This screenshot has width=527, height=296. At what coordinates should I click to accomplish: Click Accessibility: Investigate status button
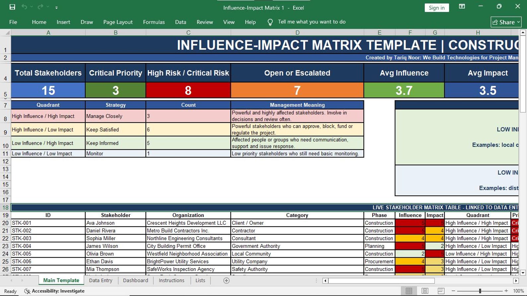(54, 291)
